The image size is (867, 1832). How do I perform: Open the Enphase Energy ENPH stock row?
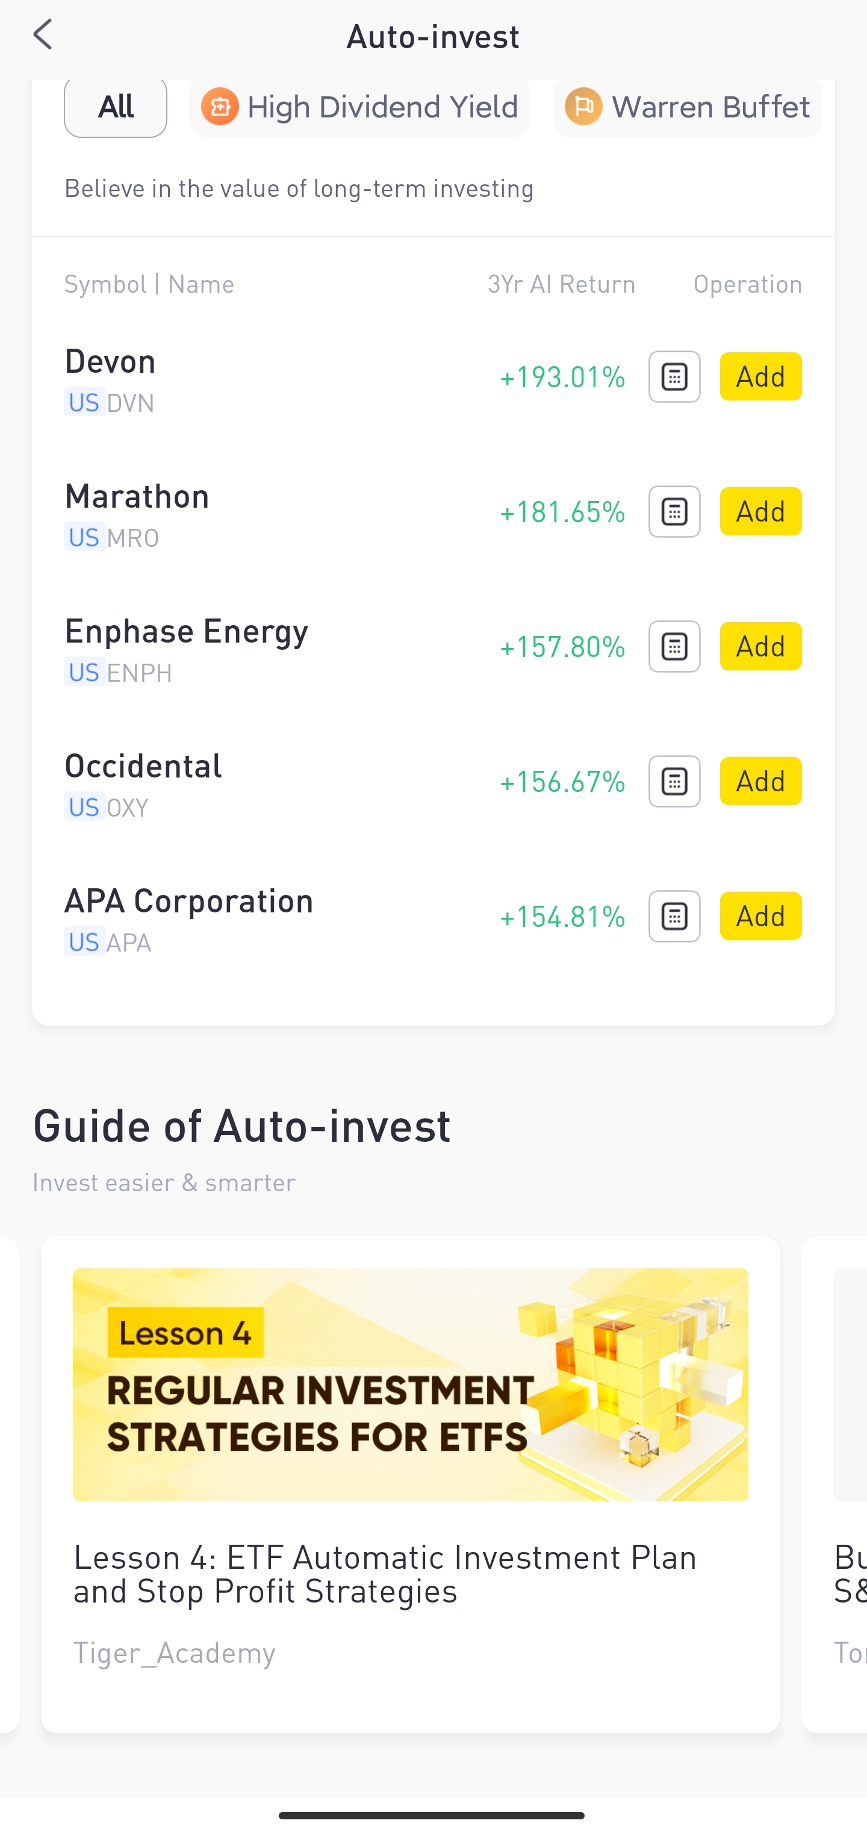tap(213, 649)
